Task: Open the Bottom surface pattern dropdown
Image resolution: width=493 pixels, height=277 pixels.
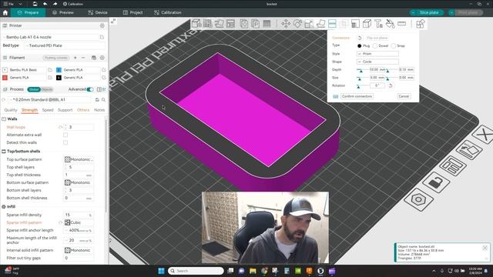Action: point(79,182)
